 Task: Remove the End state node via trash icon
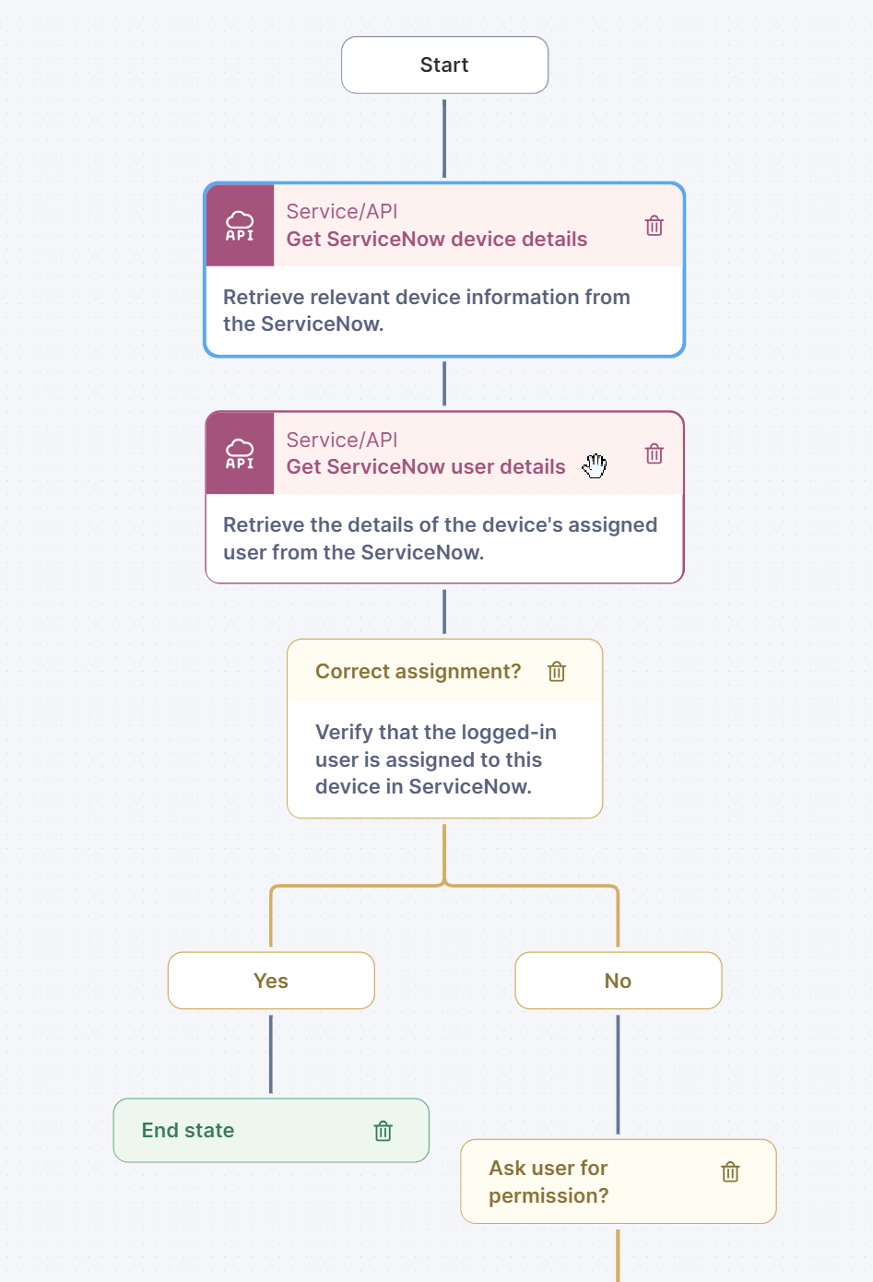383,1131
